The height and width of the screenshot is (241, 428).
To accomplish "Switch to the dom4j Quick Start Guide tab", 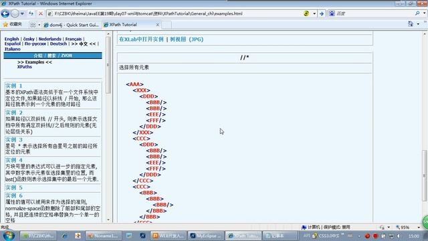I will pyautogui.click(x=72, y=25).
